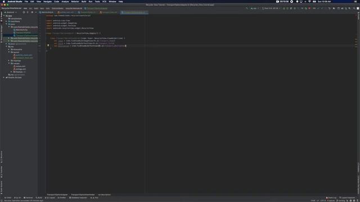Screen dimensions: 360x202
Task: Open the File menu
Action: tap(26, 2)
